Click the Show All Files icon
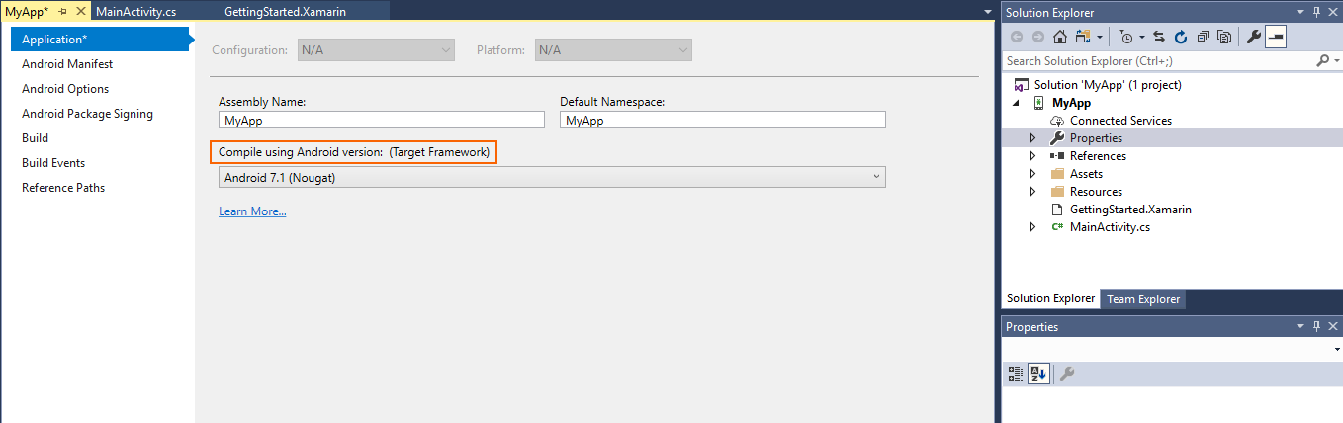 tap(1224, 37)
